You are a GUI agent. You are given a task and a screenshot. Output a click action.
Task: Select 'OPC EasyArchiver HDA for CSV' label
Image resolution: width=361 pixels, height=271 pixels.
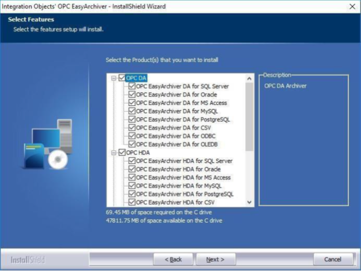coord(175,202)
